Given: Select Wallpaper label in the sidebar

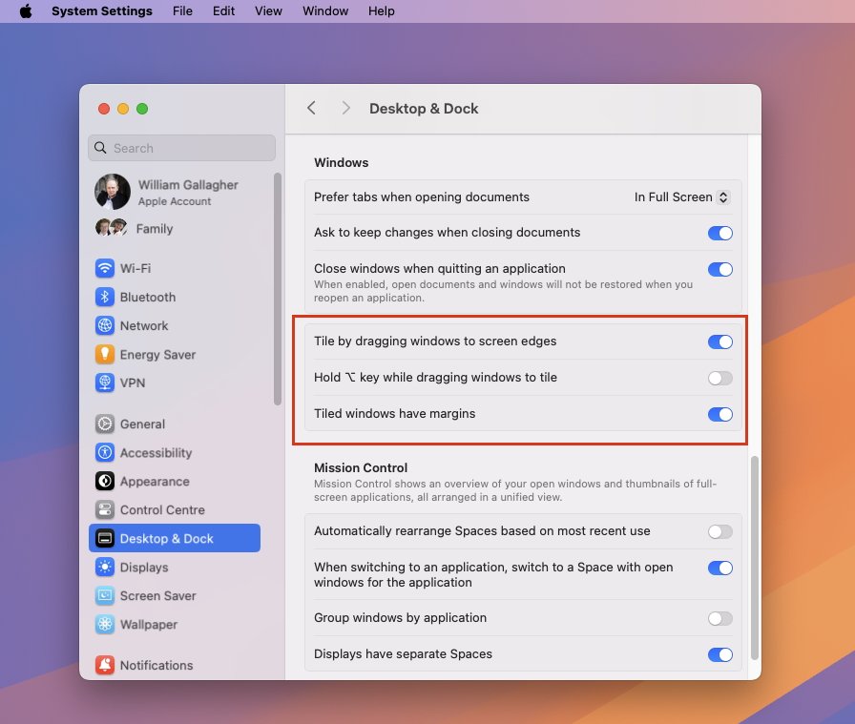Looking at the screenshot, I should 149,624.
